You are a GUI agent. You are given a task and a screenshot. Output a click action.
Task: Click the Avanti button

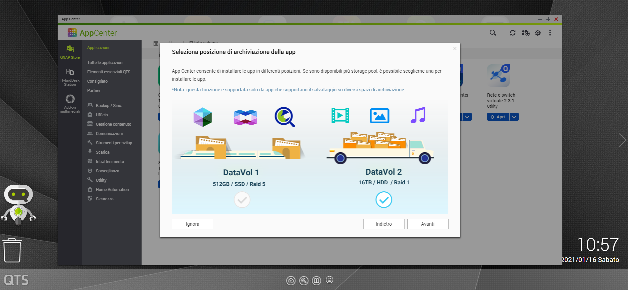428,224
